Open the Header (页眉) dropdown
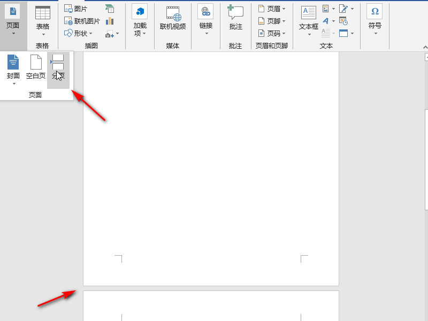428x321 pixels. point(272,9)
